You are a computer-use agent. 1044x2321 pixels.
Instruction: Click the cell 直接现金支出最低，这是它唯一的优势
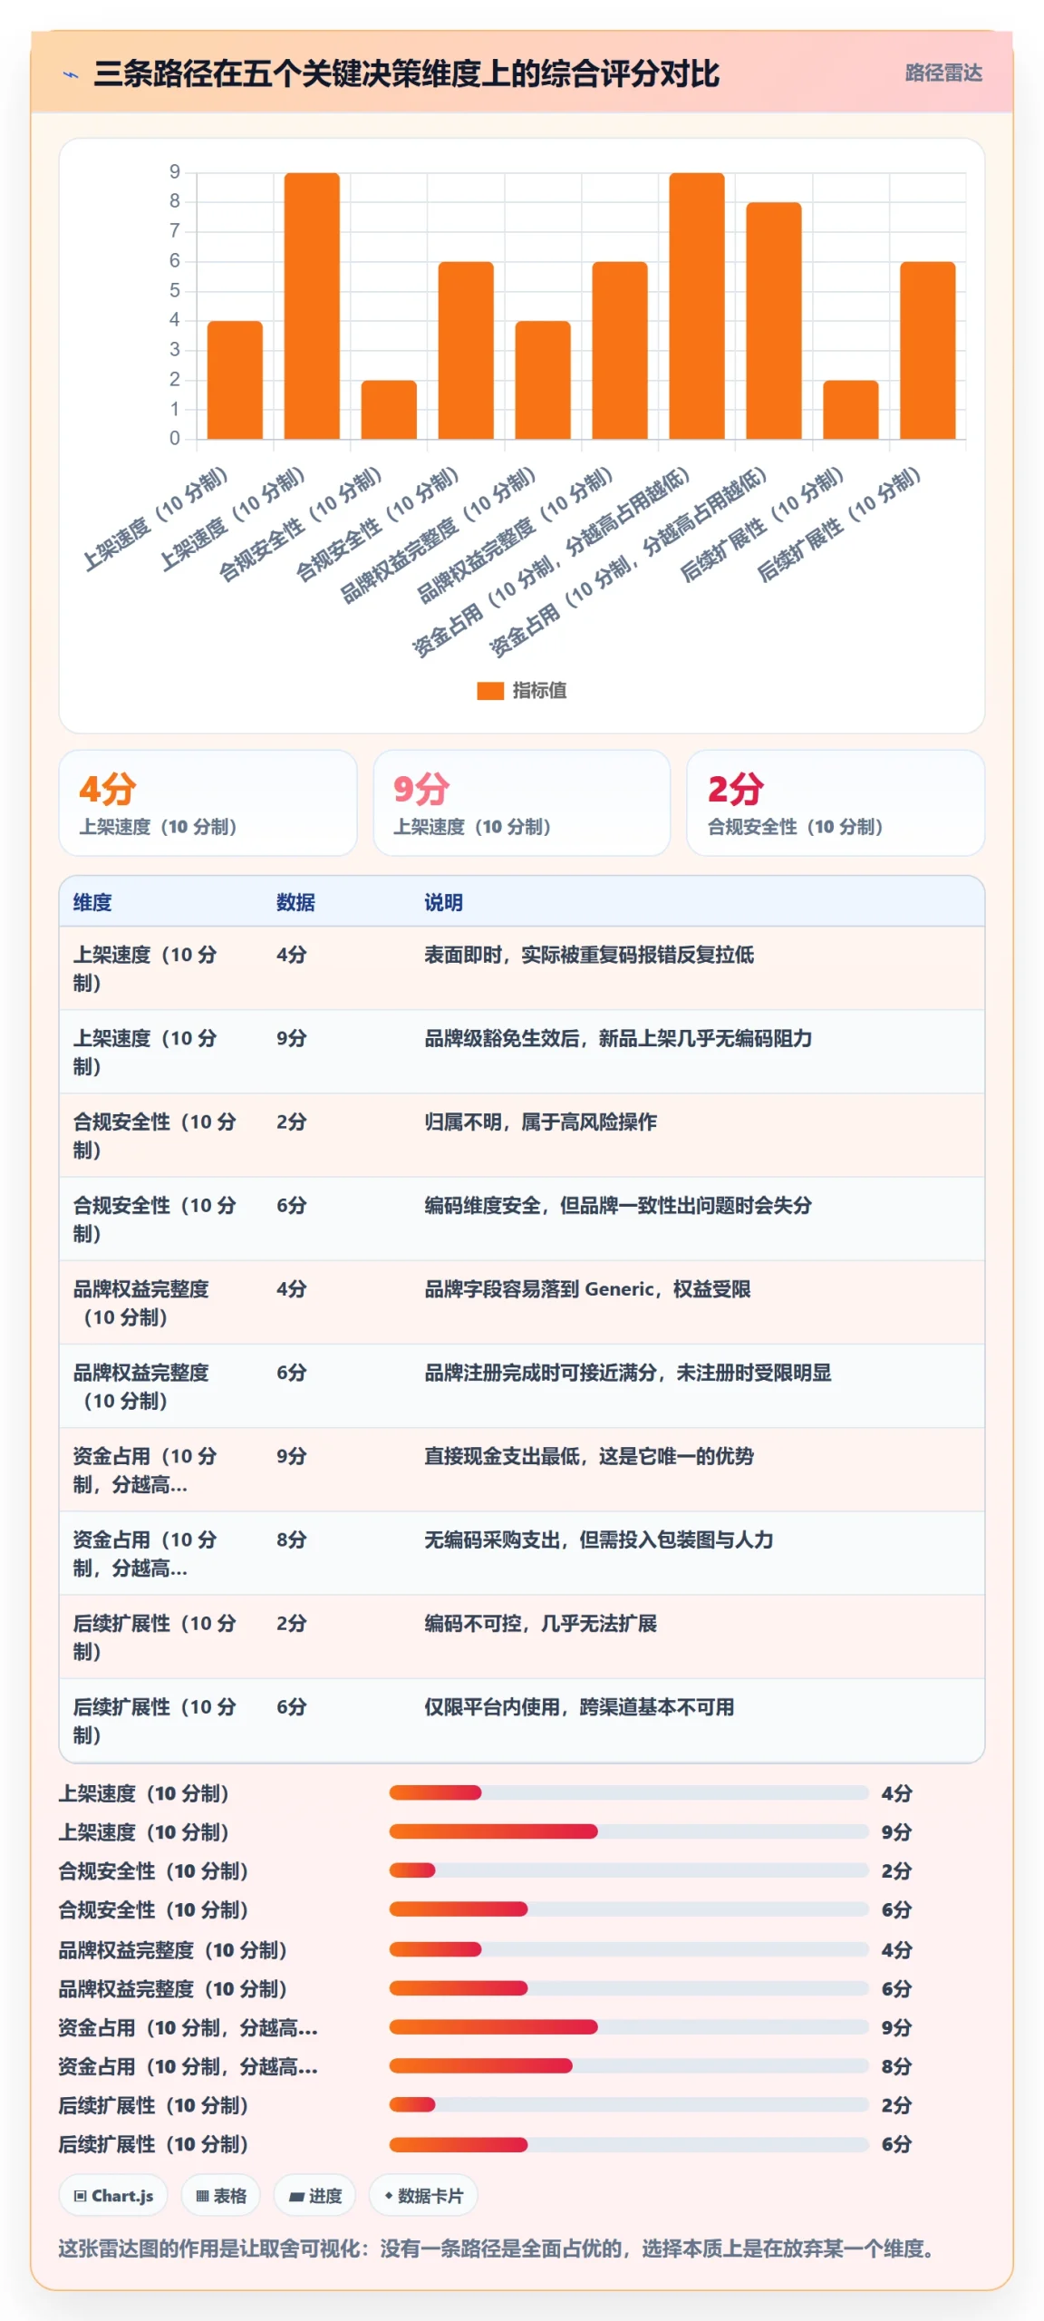pyautogui.click(x=589, y=1455)
